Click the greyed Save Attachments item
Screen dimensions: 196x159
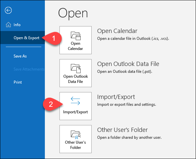(29, 69)
